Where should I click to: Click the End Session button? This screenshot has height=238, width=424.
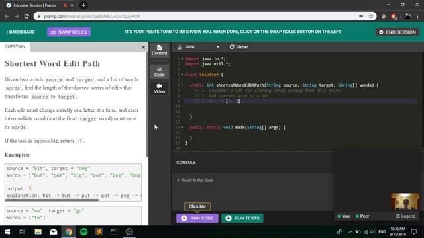397,32
